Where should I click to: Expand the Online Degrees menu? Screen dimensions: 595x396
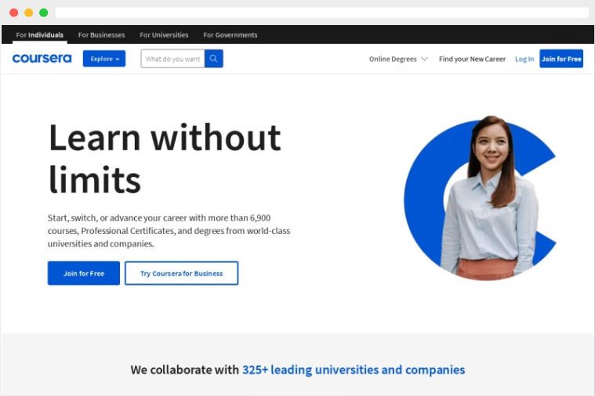click(x=398, y=59)
